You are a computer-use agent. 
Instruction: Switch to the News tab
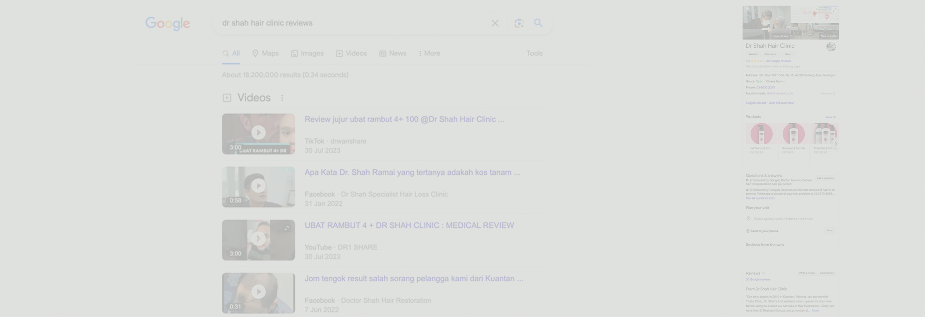pyautogui.click(x=393, y=53)
